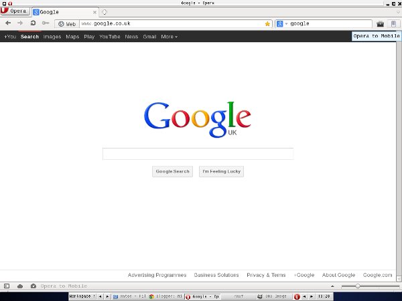Switch to the Blogger taskbar window
Image resolution: width=402 pixels, height=301 pixels.
point(166,296)
